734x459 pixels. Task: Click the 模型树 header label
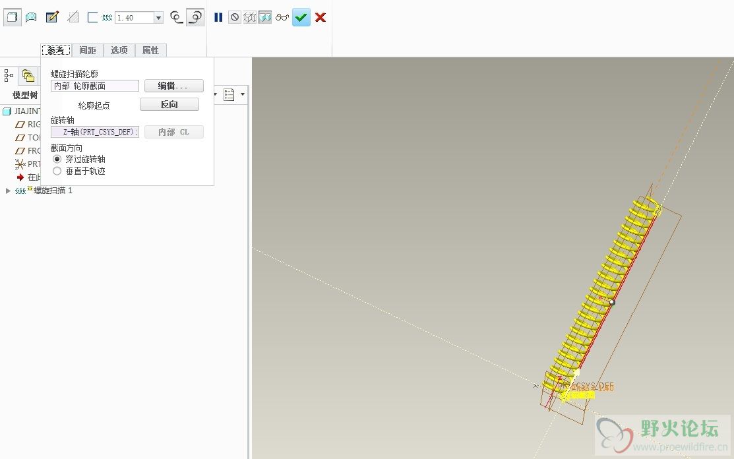point(25,95)
